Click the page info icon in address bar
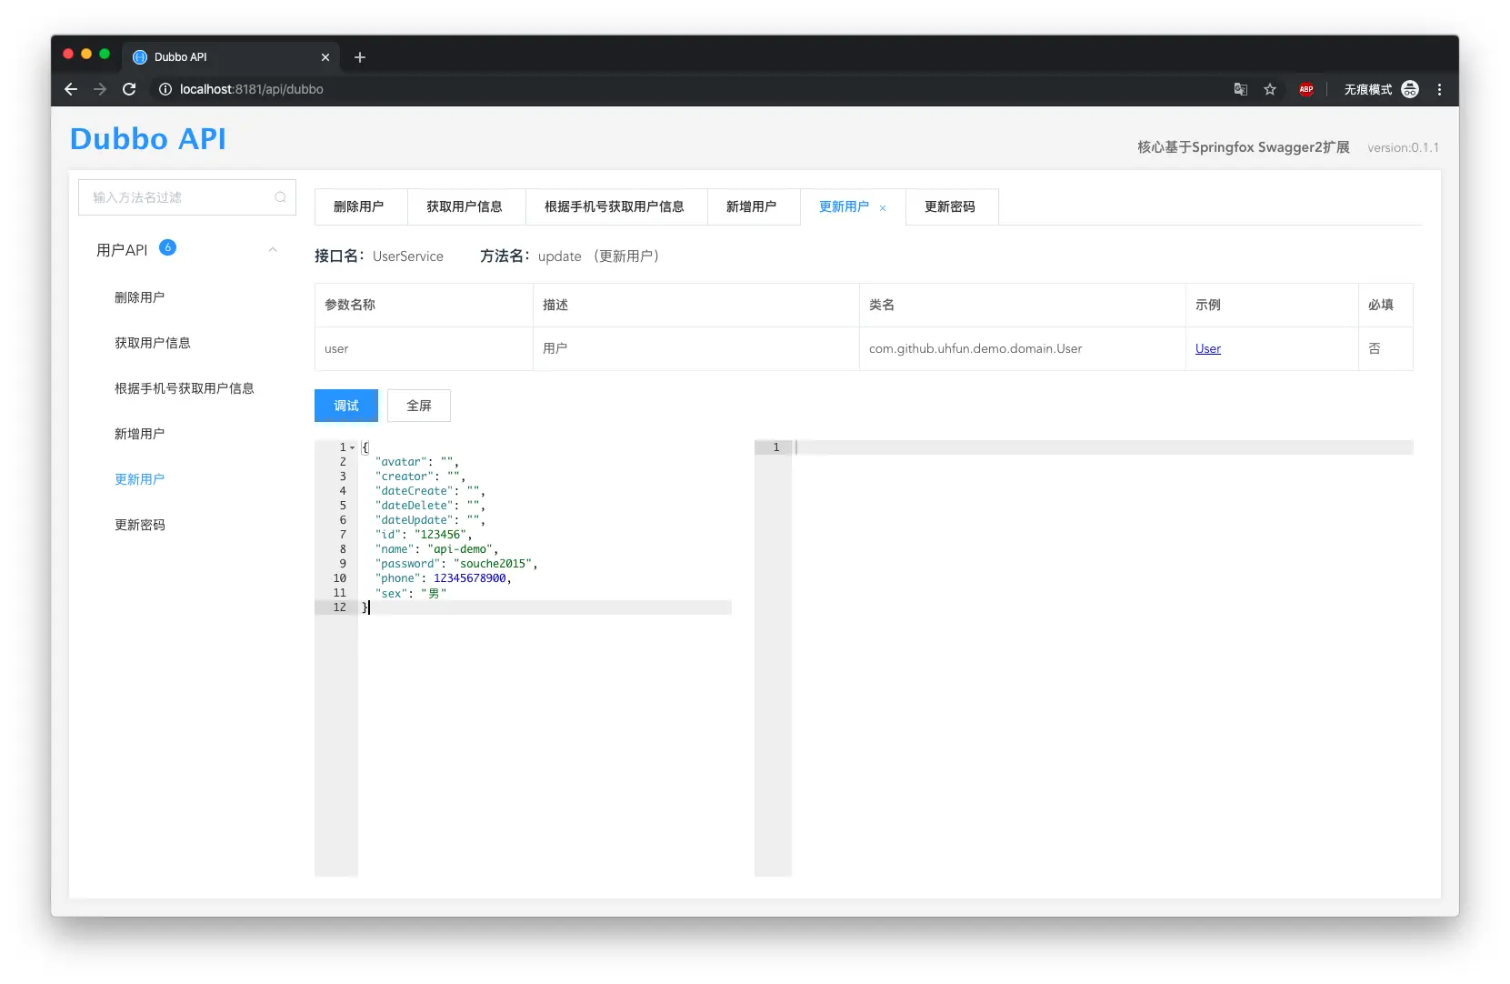This screenshot has width=1510, height=984. [x=164, y=89]
